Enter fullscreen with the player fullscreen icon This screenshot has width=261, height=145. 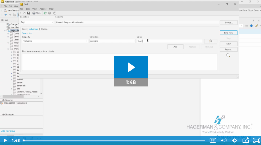257,140
